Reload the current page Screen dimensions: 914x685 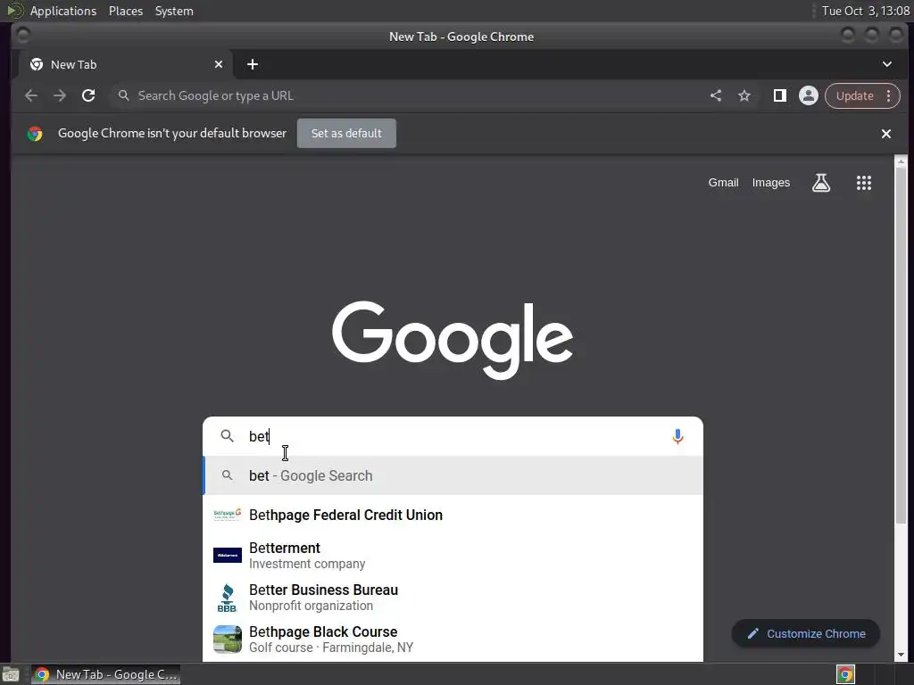click(x=88, y=95)
